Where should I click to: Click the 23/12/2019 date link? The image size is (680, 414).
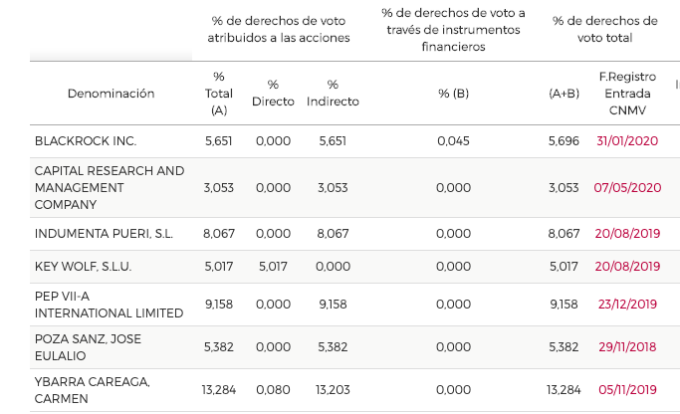tap(627, 305)
